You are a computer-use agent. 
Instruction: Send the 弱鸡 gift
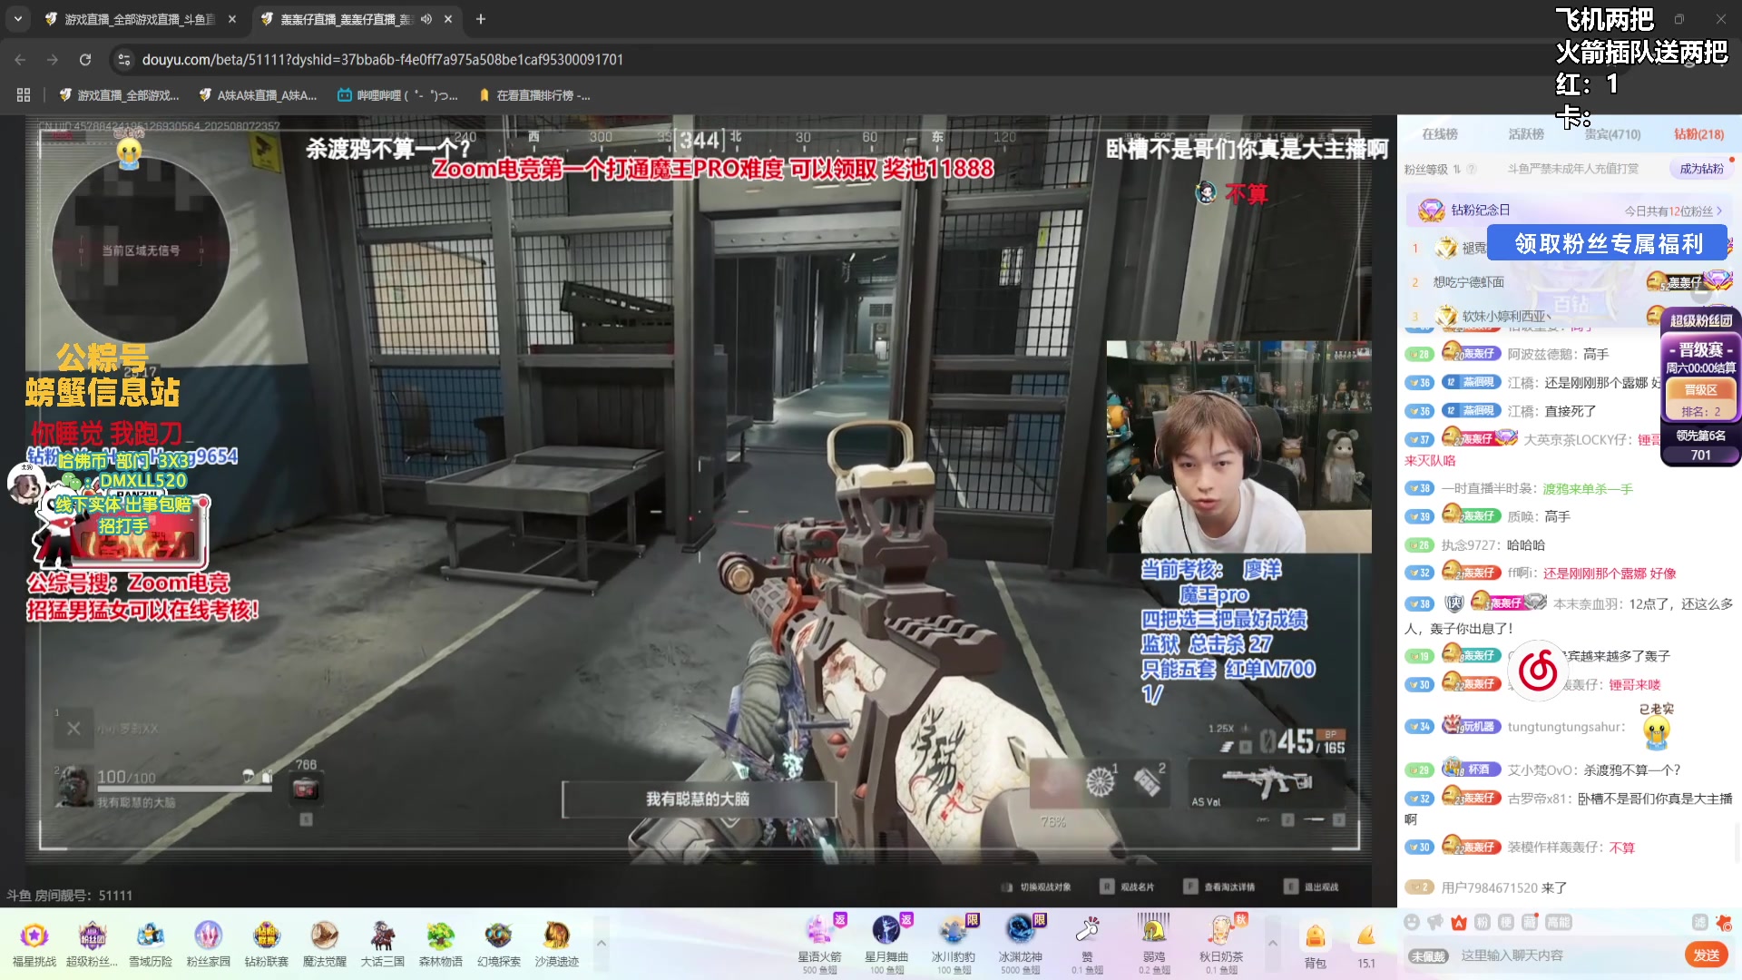click(1153, 944)
